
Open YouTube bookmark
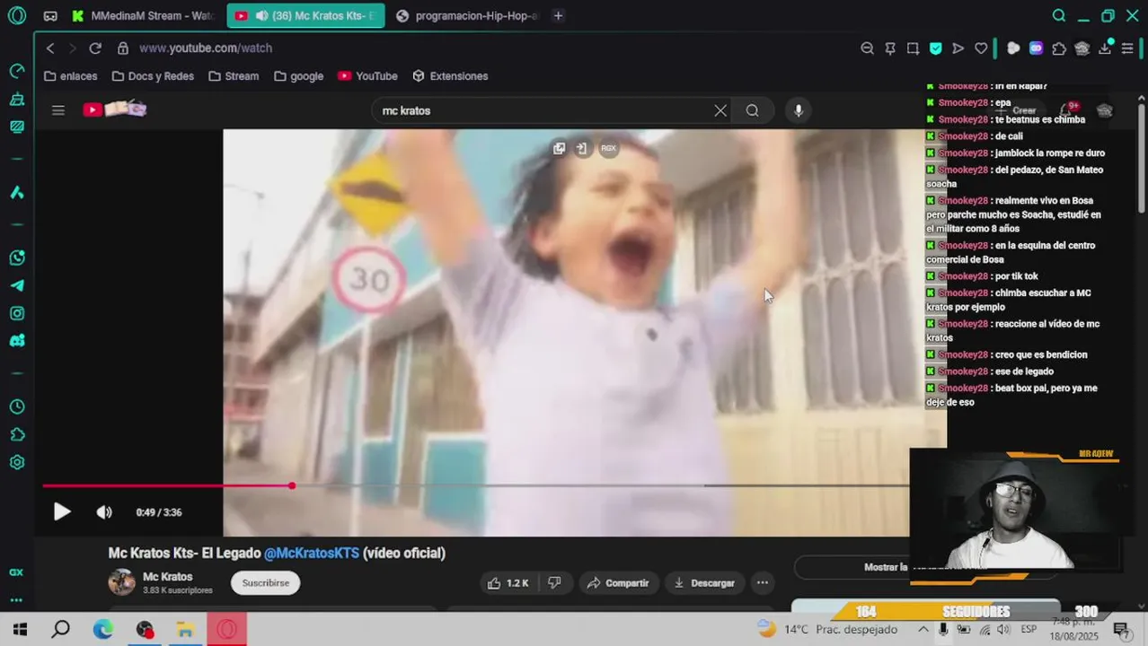367,76
